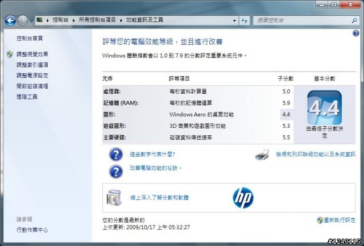The image size is (364, 246).
Task: Click the 5.3 gaming graphics subscore
Action: click(286, 126)
